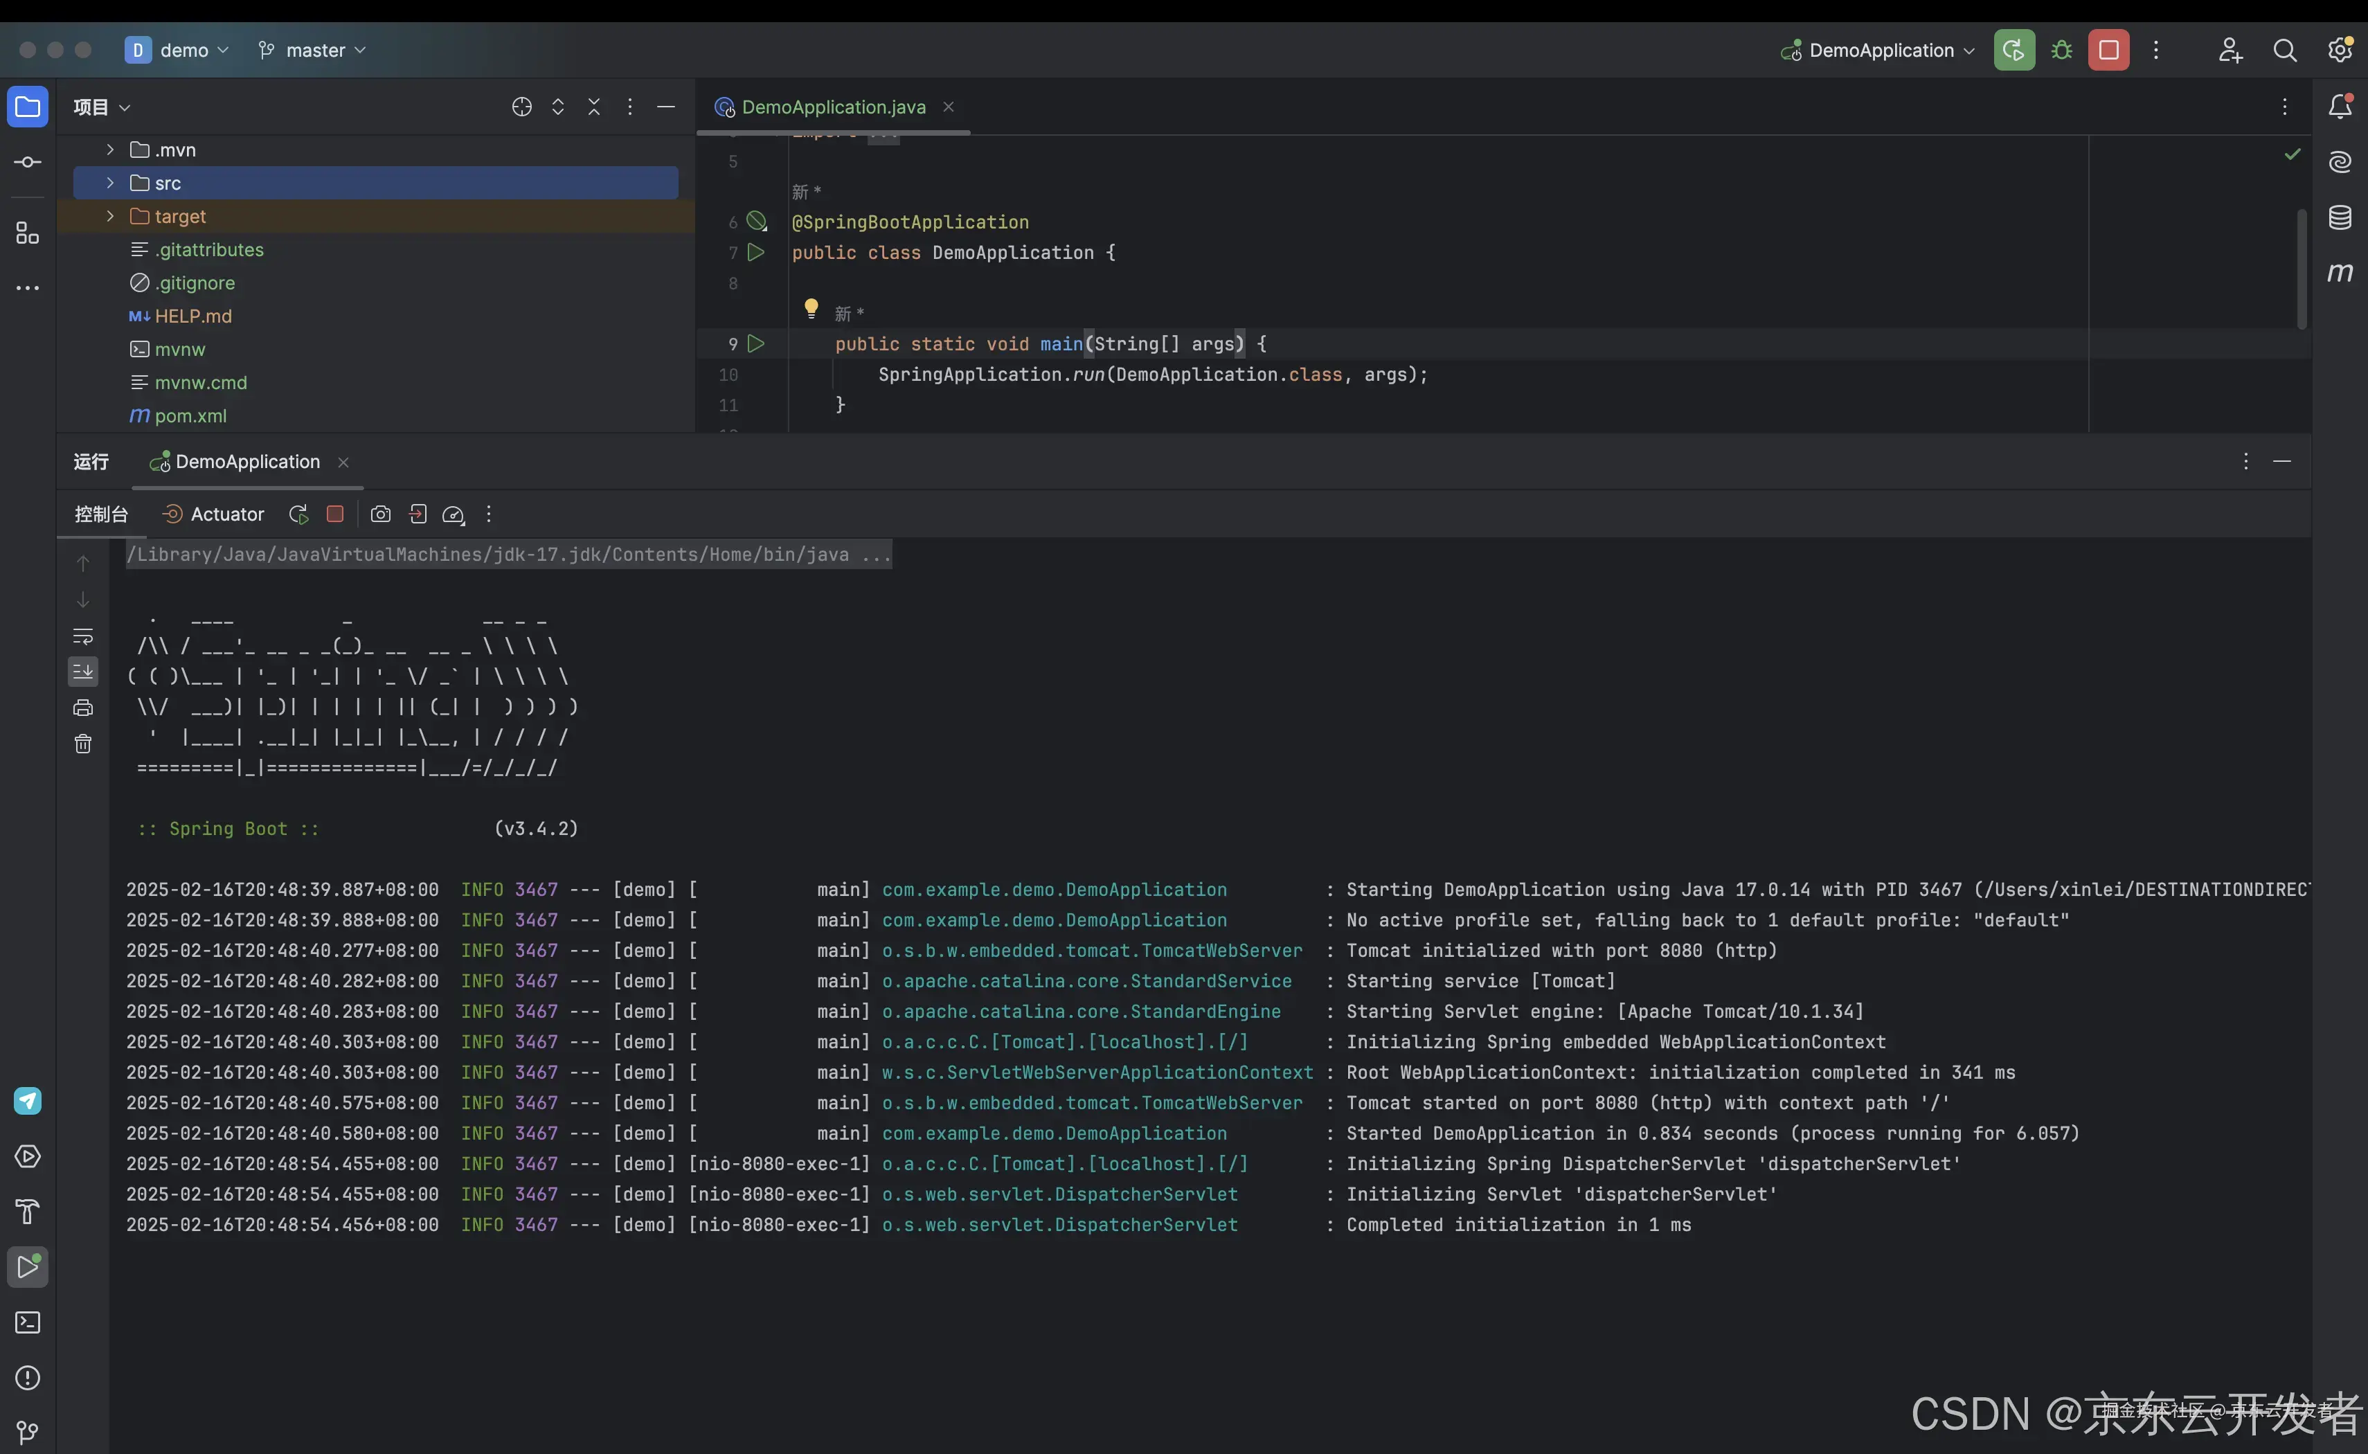
Task: Expand the src folder
Action: coord(111,183)
